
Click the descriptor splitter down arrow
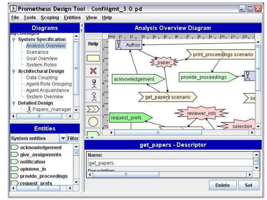click(92, 138)
